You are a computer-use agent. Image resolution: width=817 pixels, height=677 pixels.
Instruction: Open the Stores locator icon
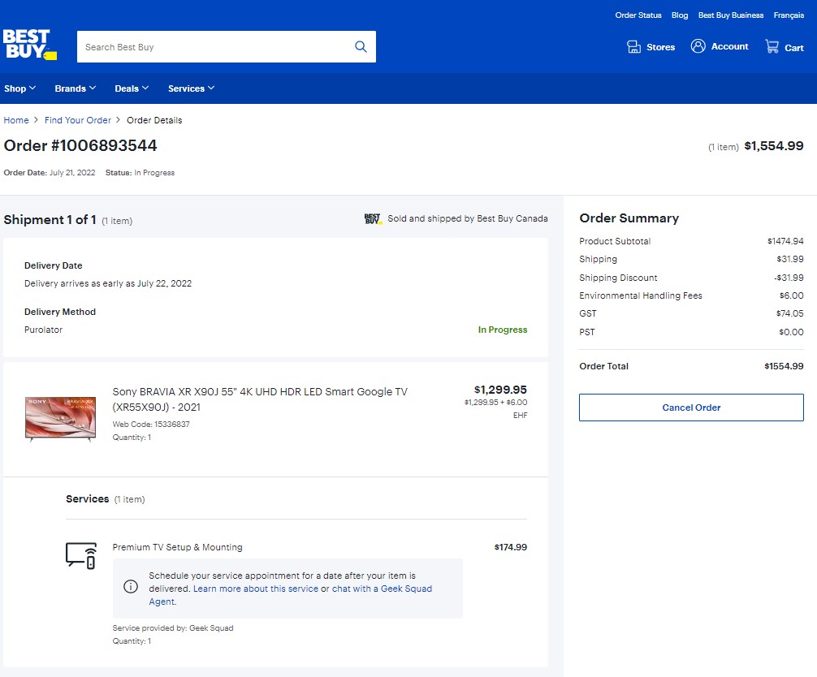pos(633,47)
